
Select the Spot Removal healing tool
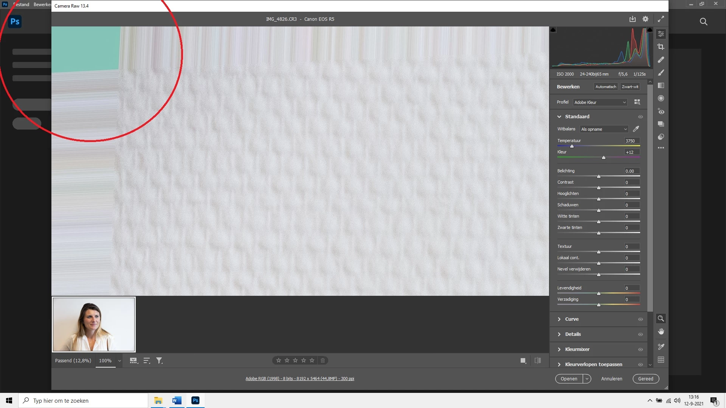[661, 60]
